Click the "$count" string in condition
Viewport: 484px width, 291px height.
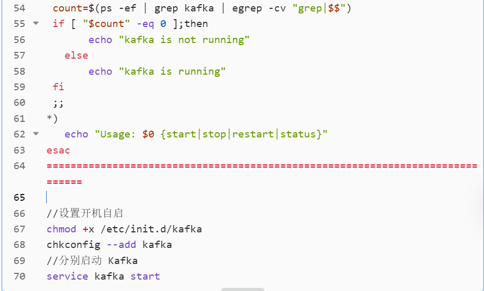(106, 24)
